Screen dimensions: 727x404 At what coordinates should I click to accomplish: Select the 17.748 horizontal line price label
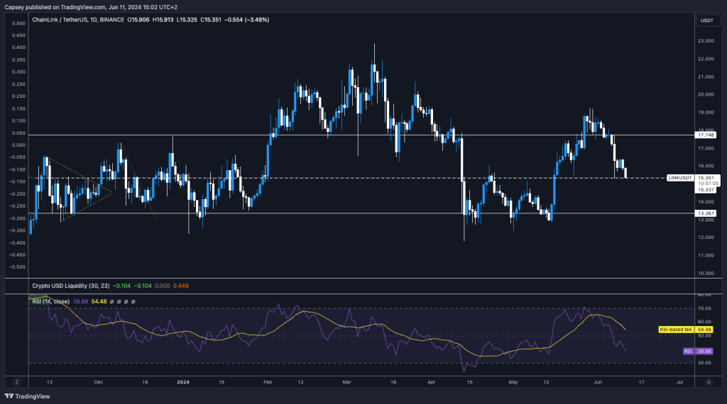706,135
